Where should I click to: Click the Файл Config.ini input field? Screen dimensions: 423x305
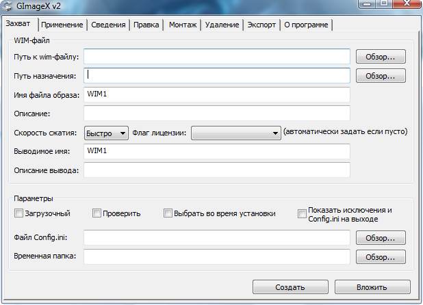pos(217,237)
